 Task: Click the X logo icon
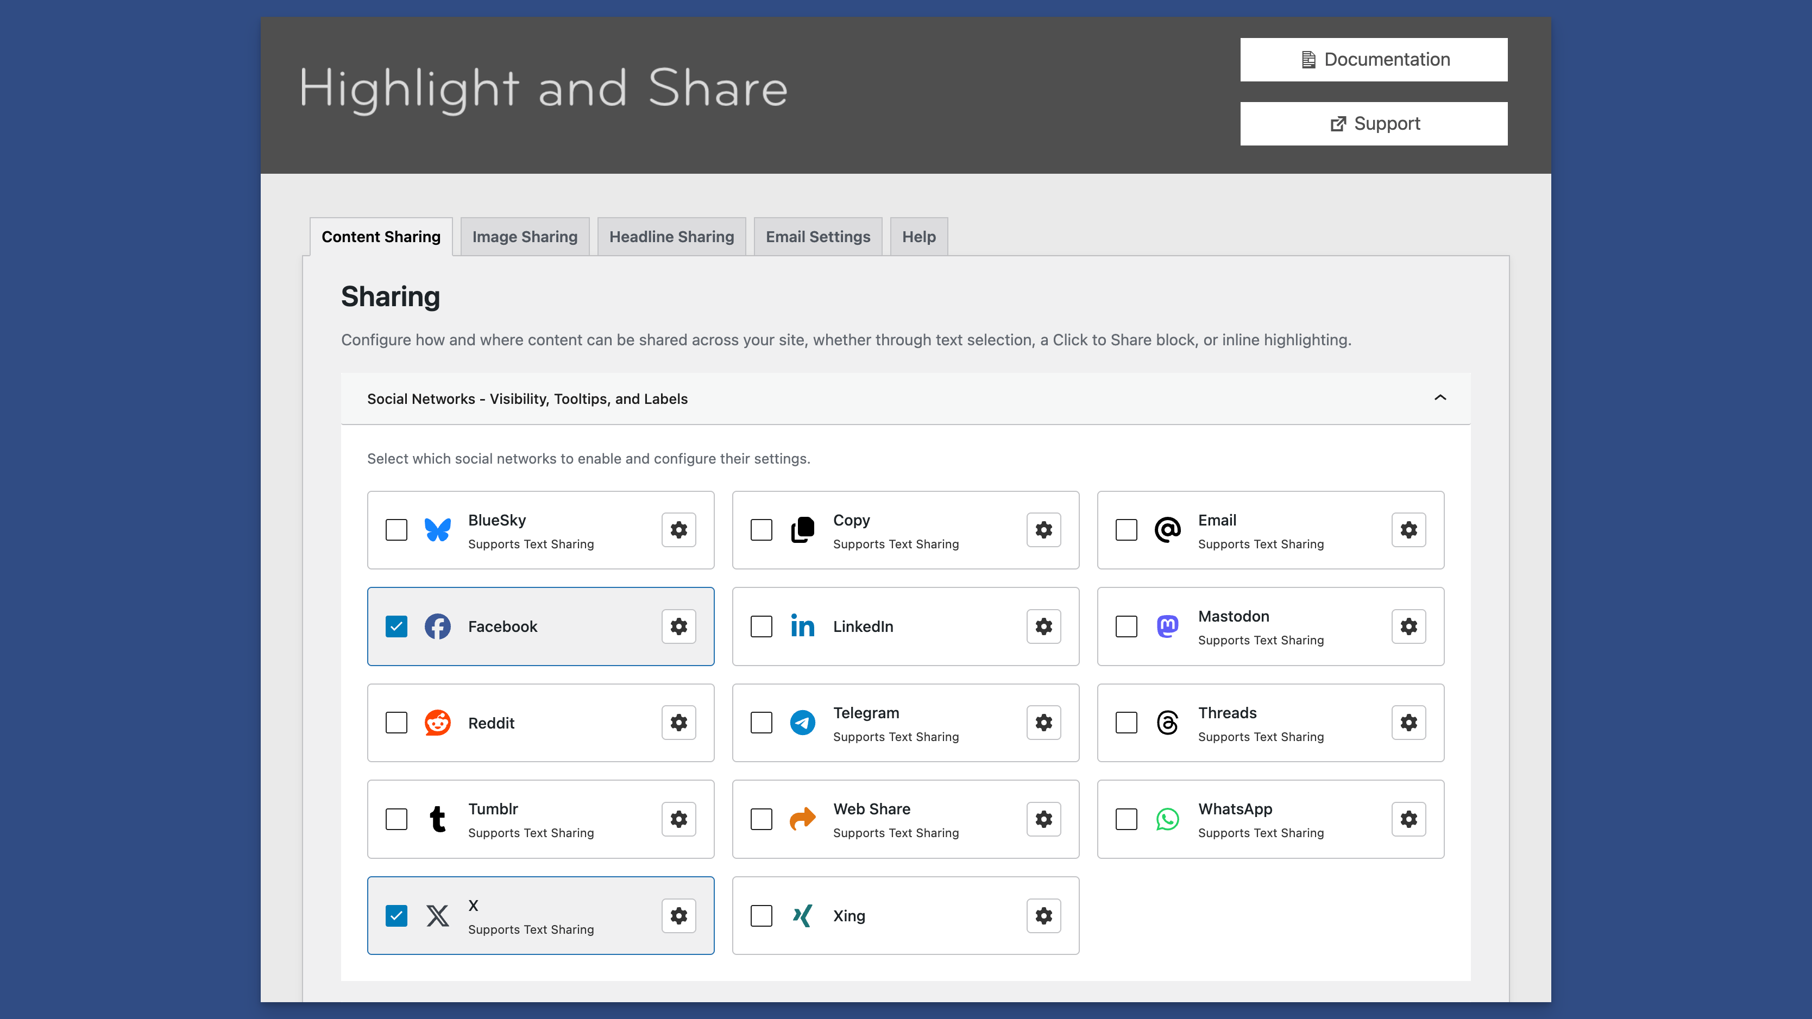click(438, 915)
